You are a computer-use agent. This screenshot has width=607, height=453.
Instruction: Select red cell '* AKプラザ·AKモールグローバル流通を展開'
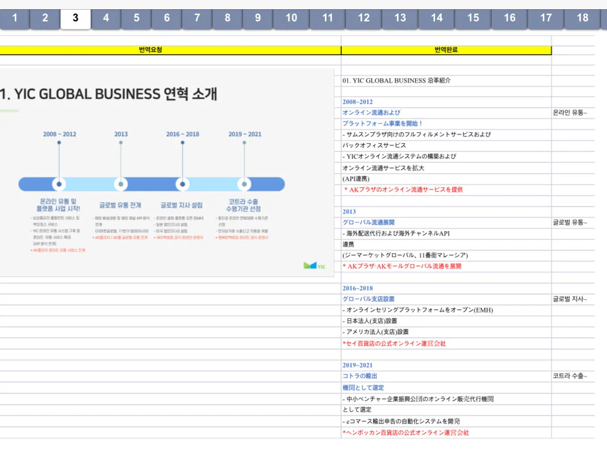coord(446,266)
